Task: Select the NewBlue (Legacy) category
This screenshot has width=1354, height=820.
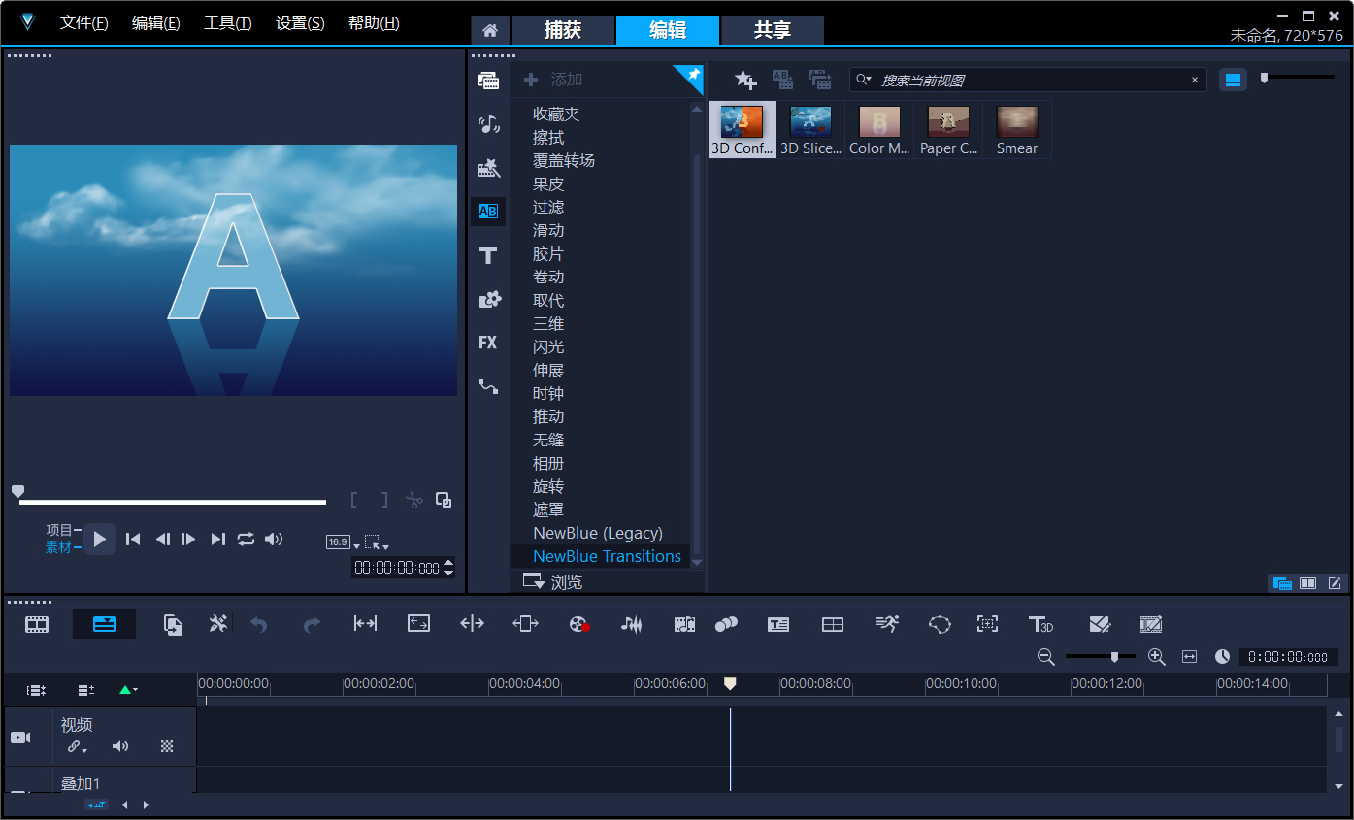Action: point(597,533)
